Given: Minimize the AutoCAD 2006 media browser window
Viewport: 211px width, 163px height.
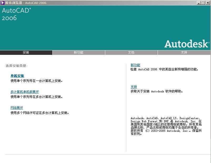Looking at the screenshot, I should 199,3.
